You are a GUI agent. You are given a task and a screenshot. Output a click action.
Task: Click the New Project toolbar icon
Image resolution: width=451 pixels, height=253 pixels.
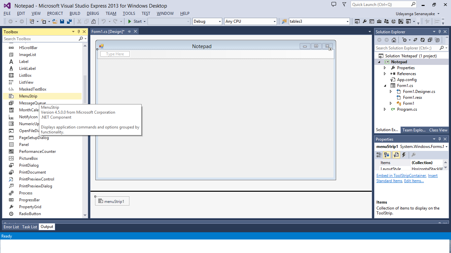click(32, 21)
